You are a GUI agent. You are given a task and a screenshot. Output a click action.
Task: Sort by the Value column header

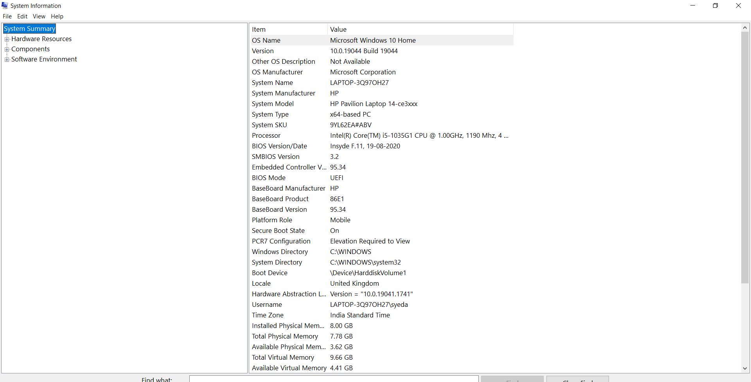(x=420, y=29)
